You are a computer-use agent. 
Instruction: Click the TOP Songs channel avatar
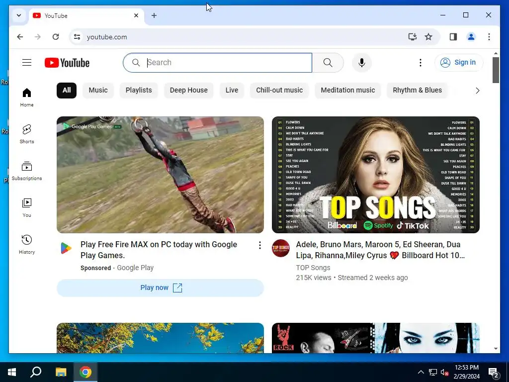[x=281, y=248]
